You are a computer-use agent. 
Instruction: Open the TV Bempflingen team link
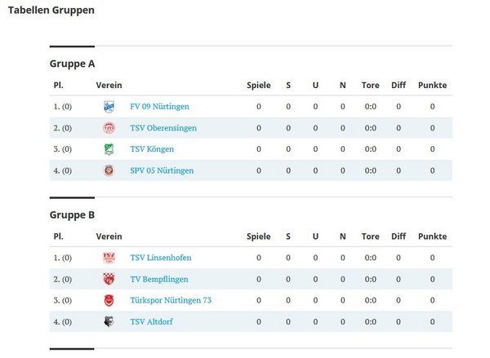(x=159, y=279)
